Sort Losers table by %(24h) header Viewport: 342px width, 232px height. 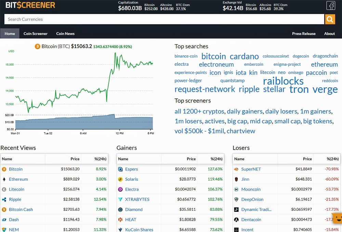tap(333, 159)
